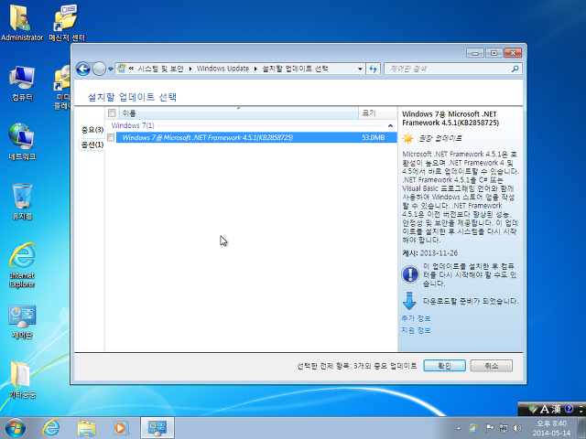The image size is (586, 439).
Task: Click the control panel icon in address bar
Action: tap(121, 69)
